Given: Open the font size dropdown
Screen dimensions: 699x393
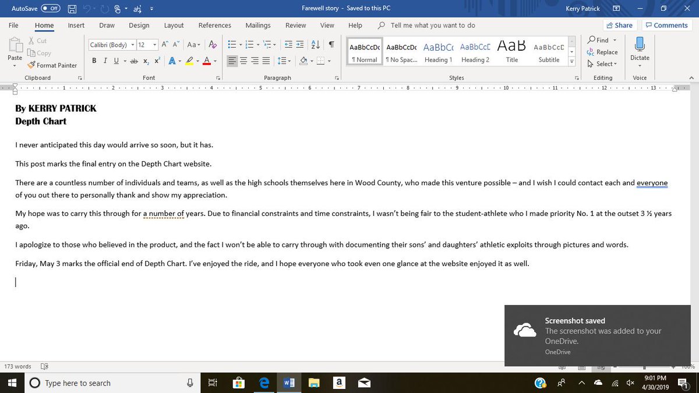Looking at the screenshot, I should (155, 45).
